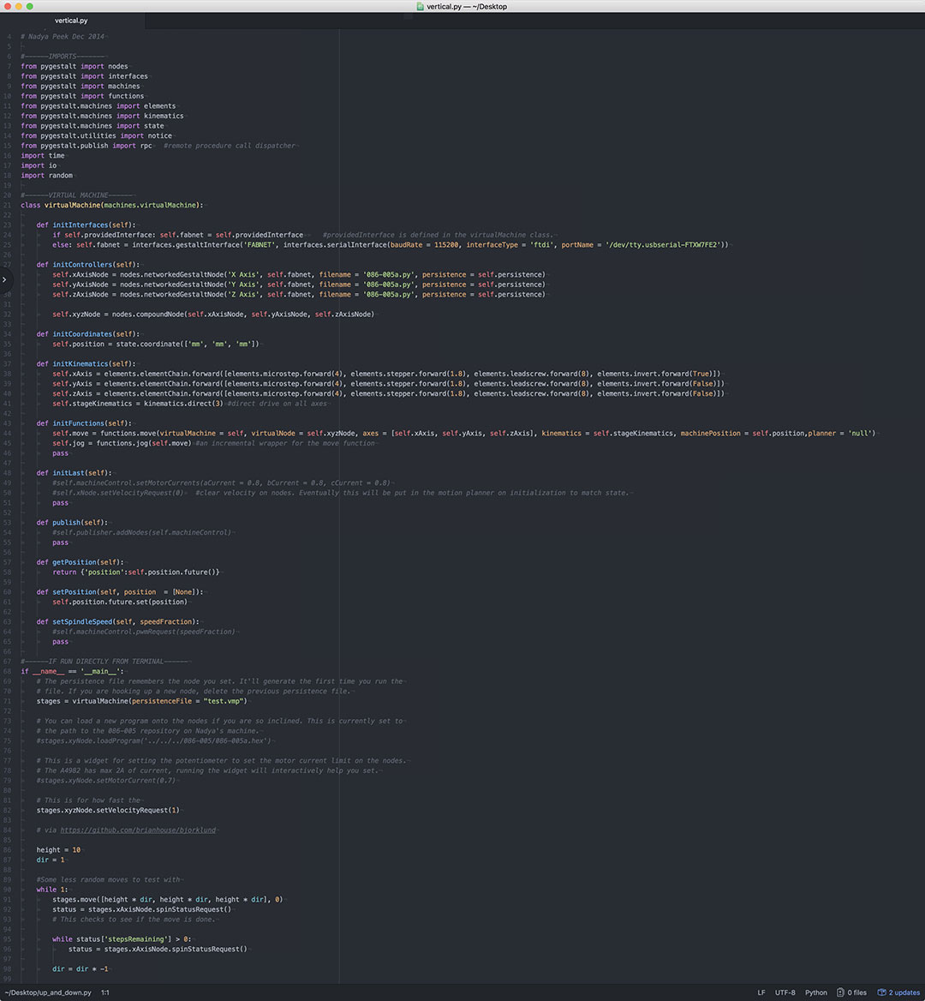Click the "while status['stepsRemaining'] > 0:" line
The height and width of the screenshot is (1001, 925).
click(122, 939)
